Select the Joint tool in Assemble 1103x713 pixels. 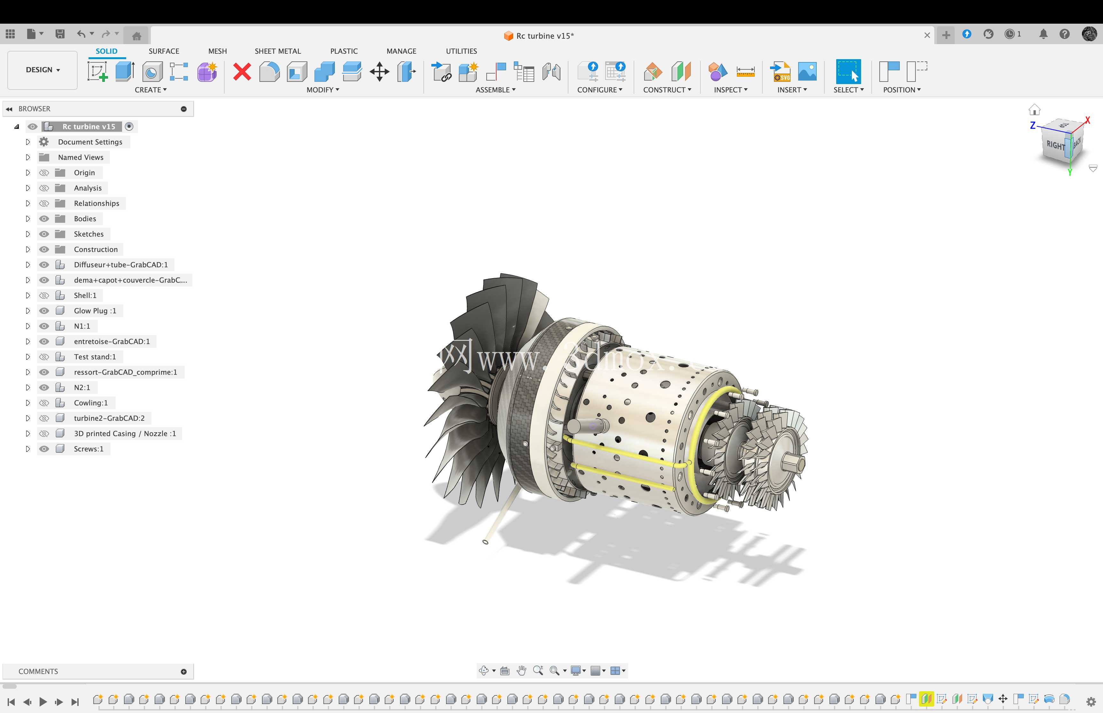click(x=496, y=72)
